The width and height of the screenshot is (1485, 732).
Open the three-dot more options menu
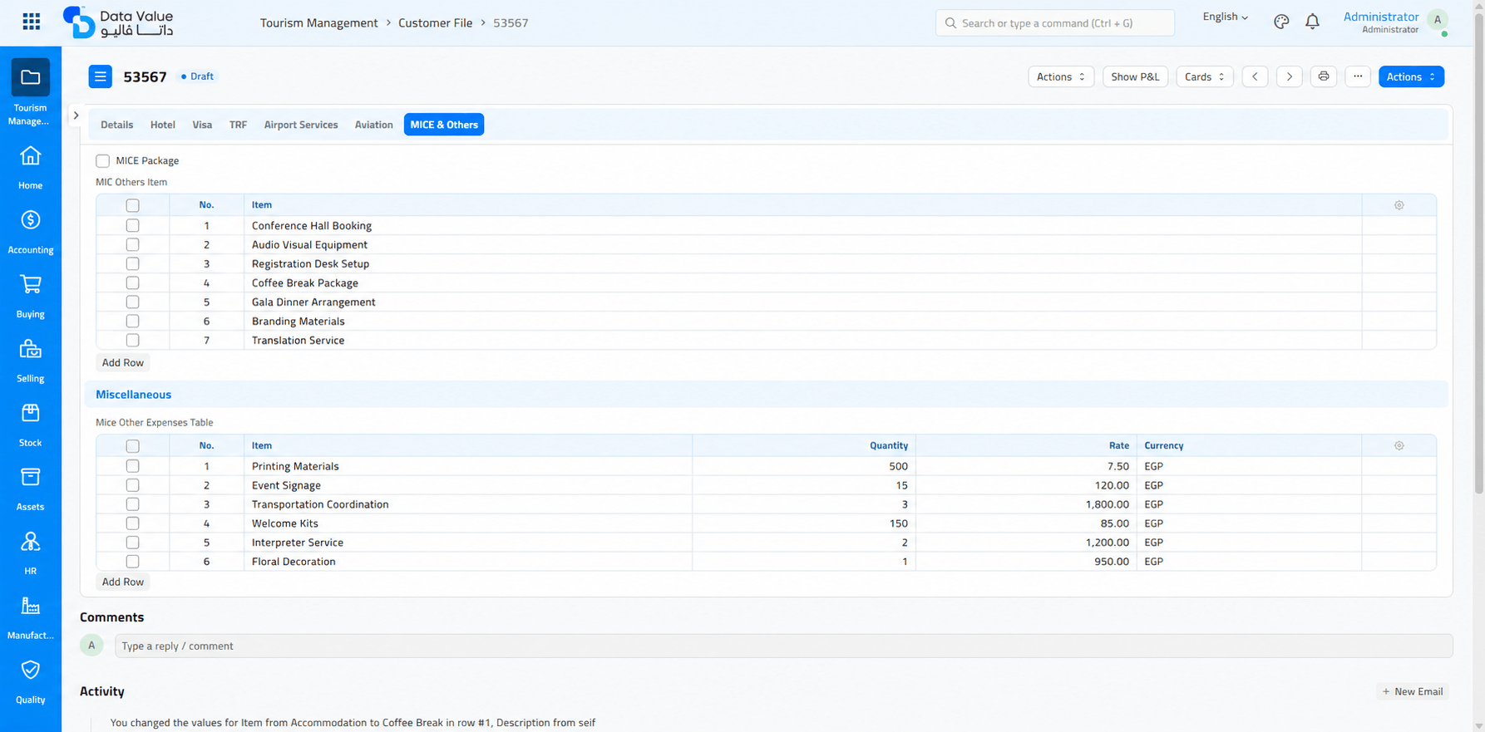point(1358,76)
